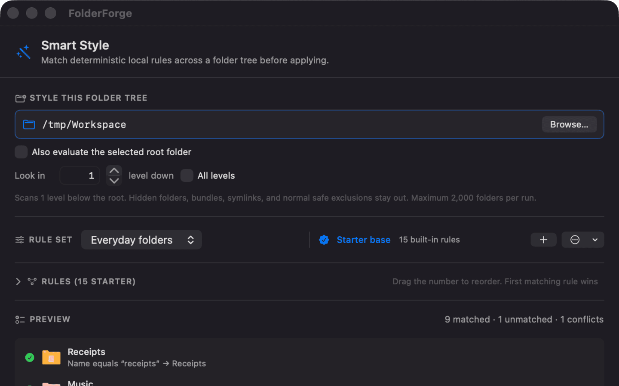Screen dimensions: 619x386
Task: Click the ellipsis more-actions icon
Action: (575, 240)
